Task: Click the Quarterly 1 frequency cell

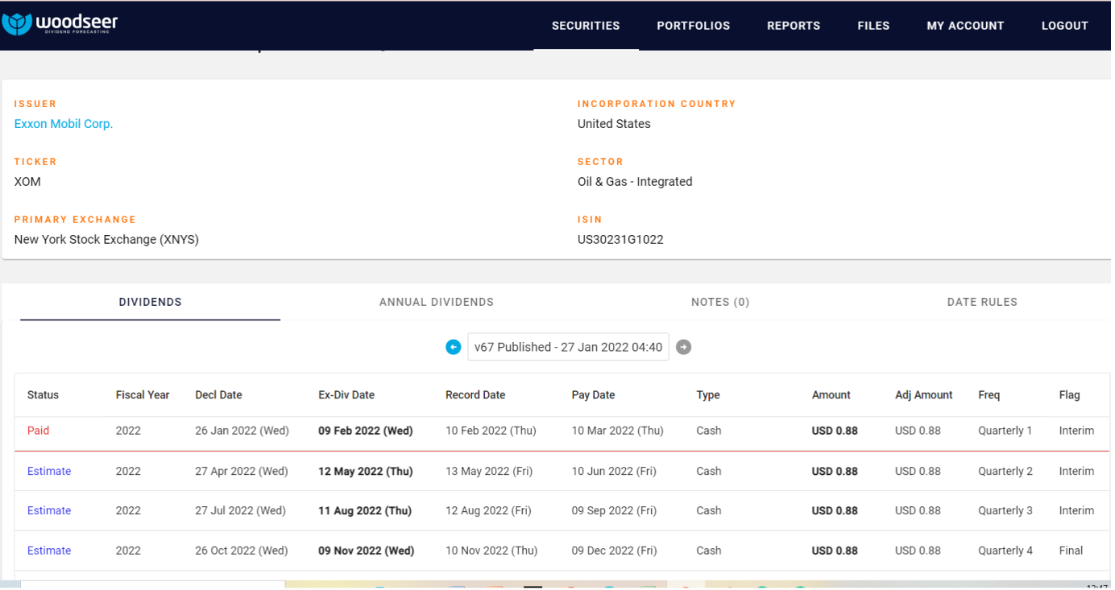Action: pos(1005,431)
